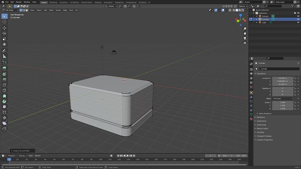
Task: Select the Move tool in toolbar
Action: (x=4, y=28)
